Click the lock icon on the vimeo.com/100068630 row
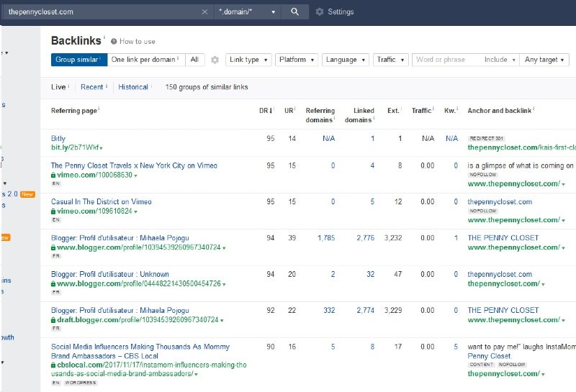576x392 pixels. (x=53, y=175)
